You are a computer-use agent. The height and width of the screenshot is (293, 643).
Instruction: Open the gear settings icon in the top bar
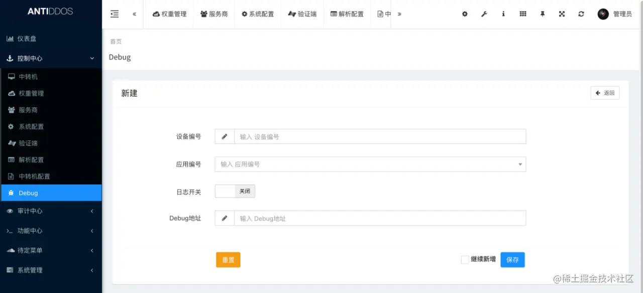(465, 14)
